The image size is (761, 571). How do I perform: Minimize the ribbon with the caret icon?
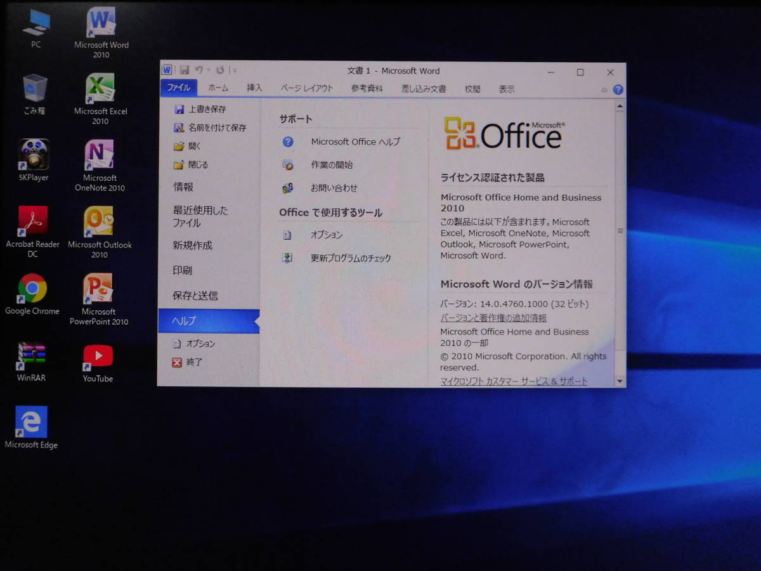(604, 90)
